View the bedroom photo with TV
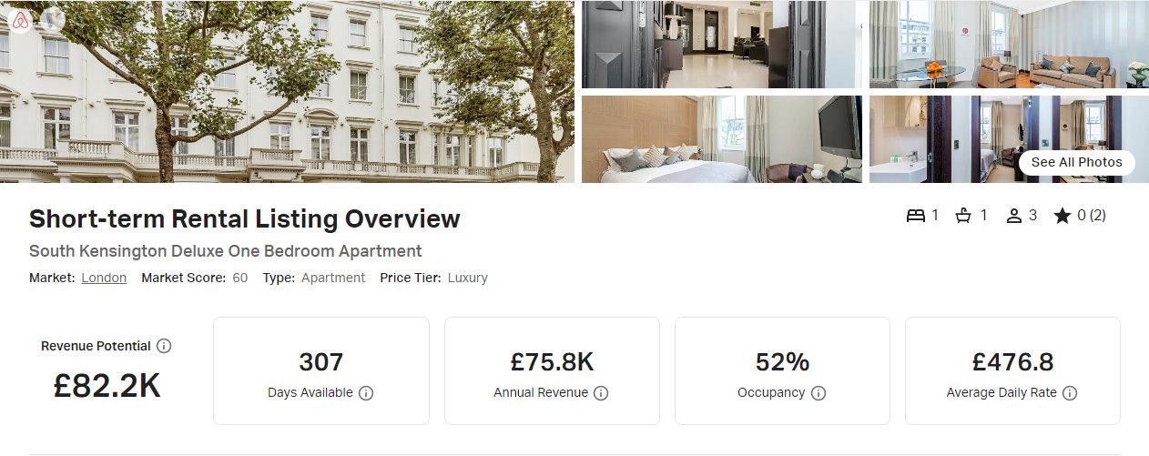This screenshot has width=1149, height=456. coord(722,139)
